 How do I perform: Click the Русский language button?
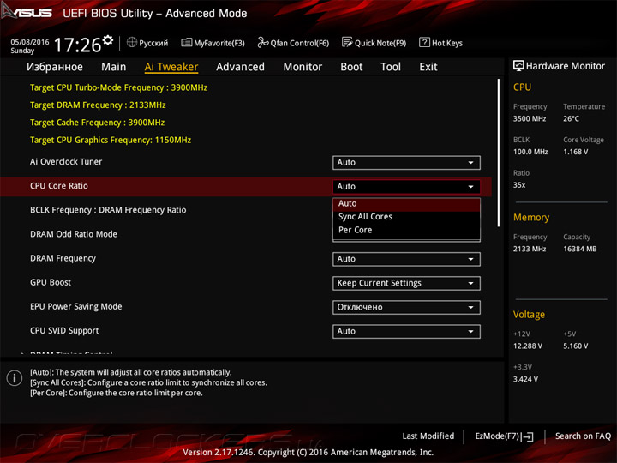click(147, 43)
